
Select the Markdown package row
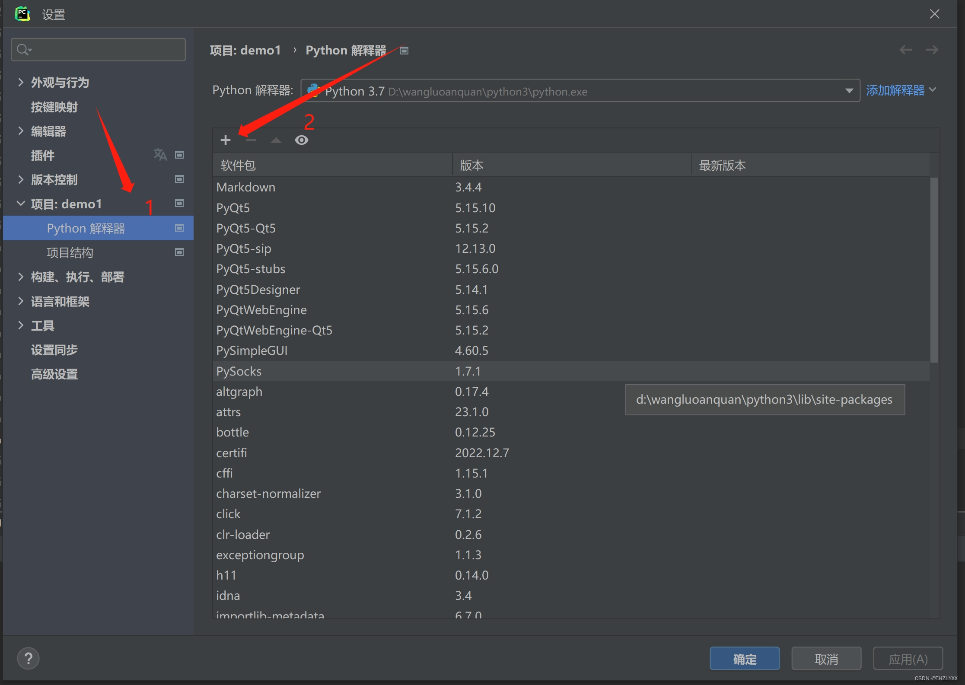coord(571,187)
